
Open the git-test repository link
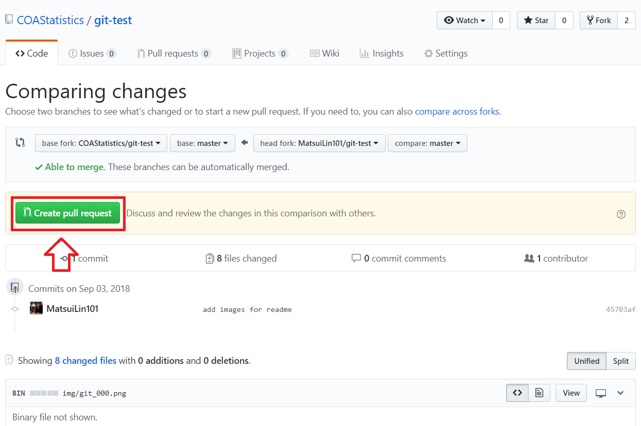point(113,20)
